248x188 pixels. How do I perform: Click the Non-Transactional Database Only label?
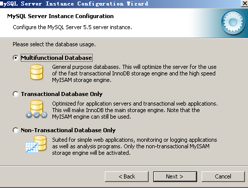[x=68, y=130]
